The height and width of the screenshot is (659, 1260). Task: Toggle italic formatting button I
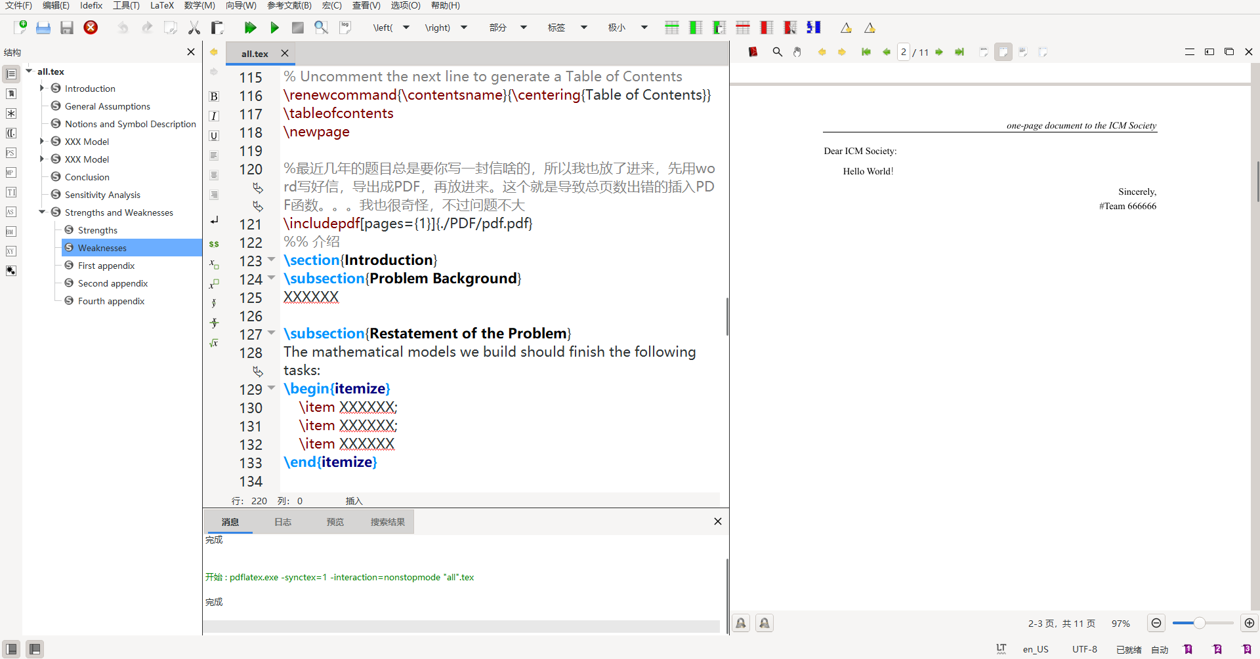point(214,116)
